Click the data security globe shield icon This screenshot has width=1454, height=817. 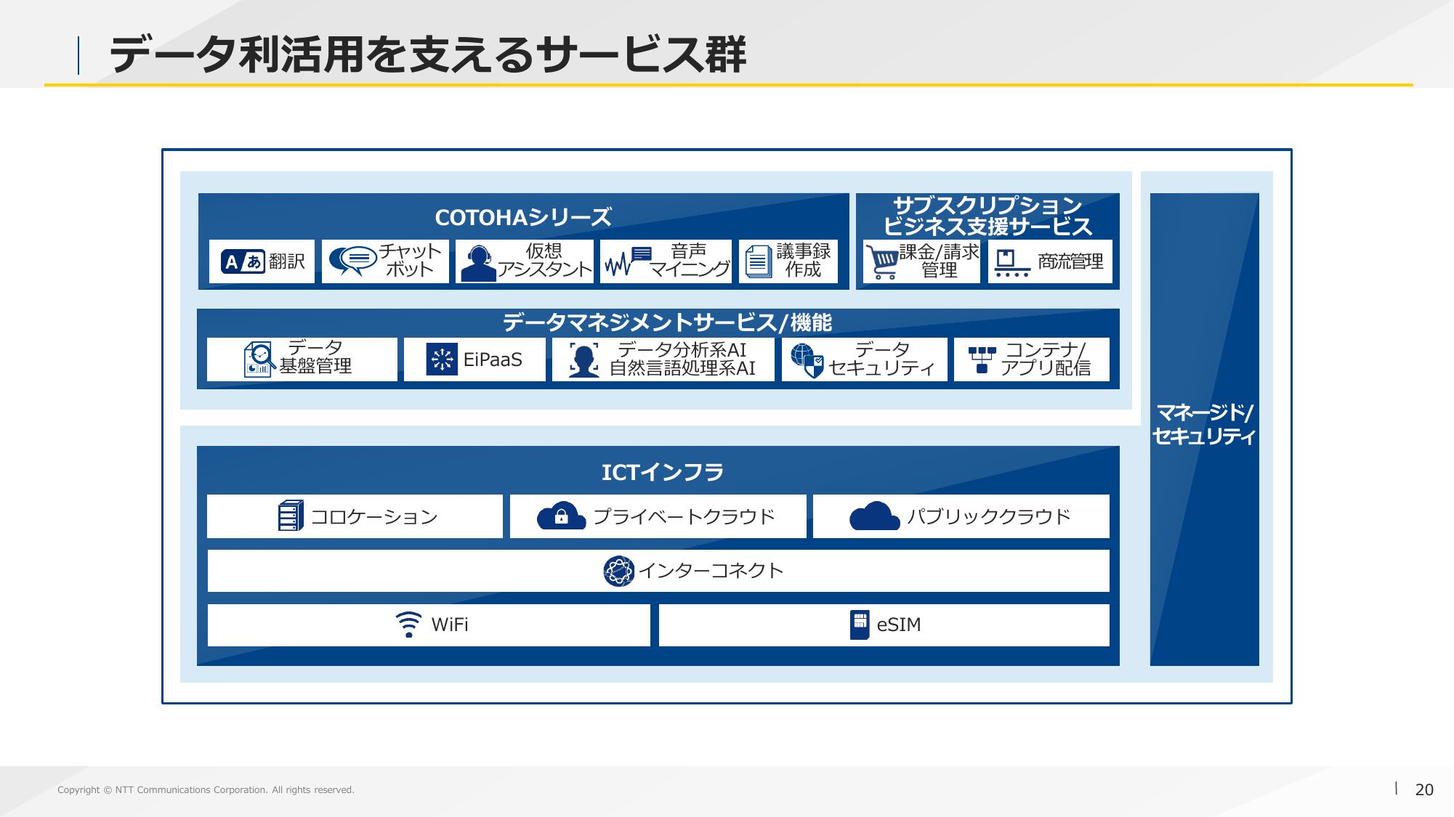(807, 360)
